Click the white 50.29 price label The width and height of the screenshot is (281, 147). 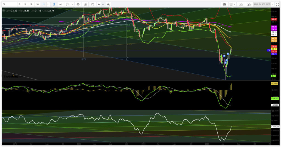click(274, 32)
